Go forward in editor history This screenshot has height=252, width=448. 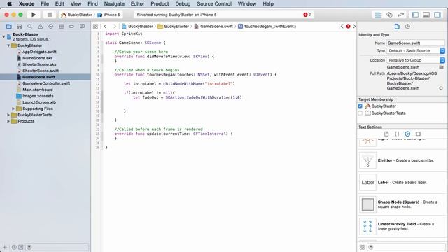coord(115,27)
